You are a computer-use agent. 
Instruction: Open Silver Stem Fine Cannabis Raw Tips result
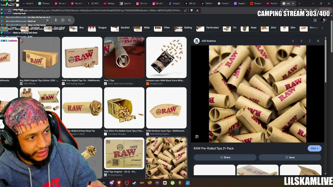click(124, 61)
